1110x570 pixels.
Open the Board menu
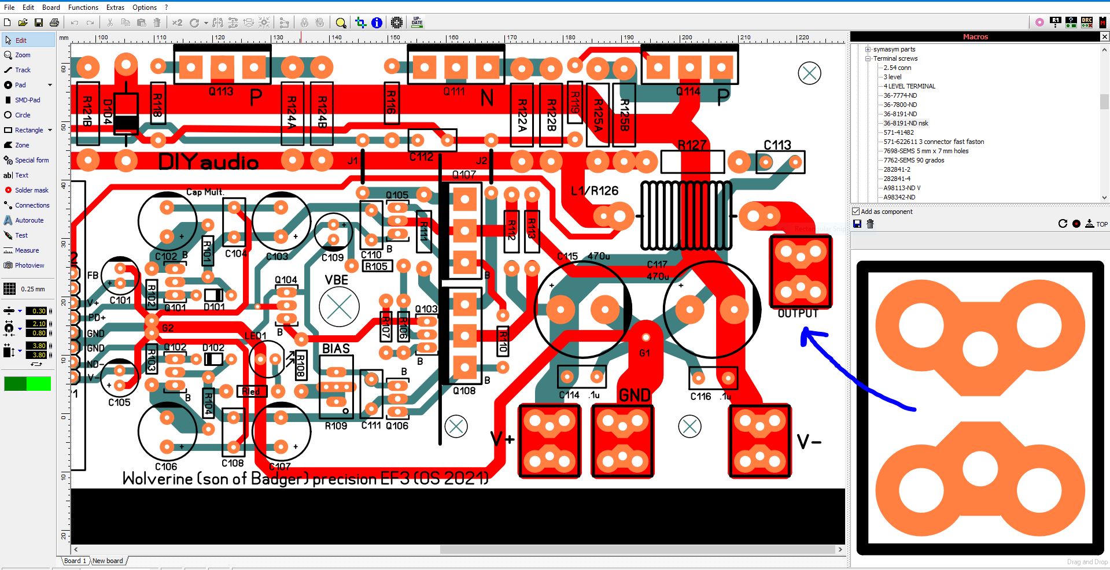tap(51, 8)
